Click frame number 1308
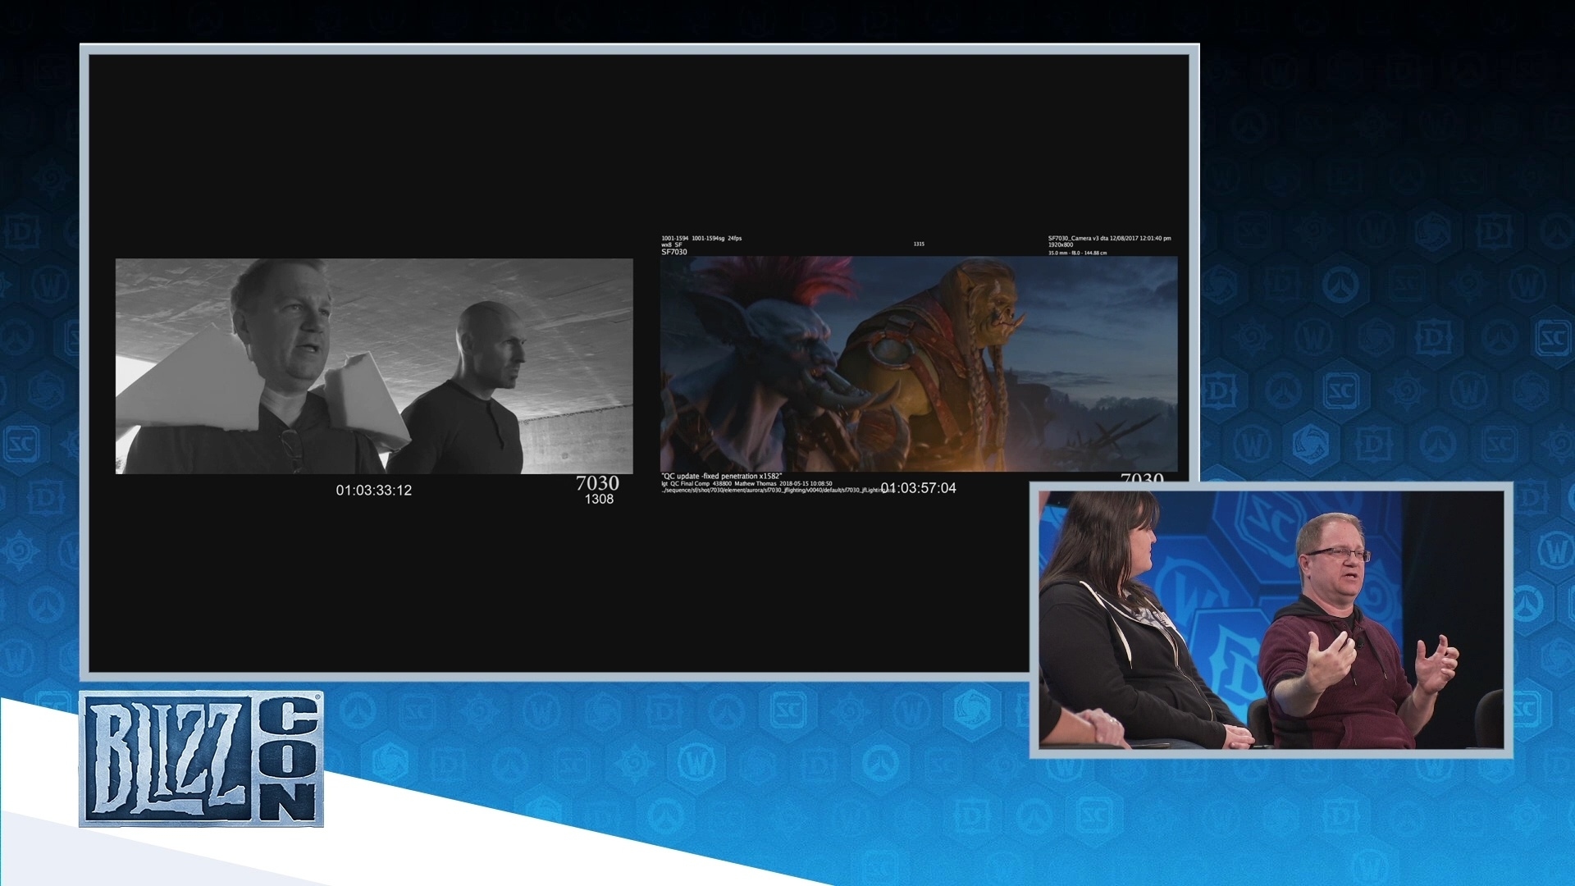This screenshot has width=1575, height=886. (x=599, y=499)
